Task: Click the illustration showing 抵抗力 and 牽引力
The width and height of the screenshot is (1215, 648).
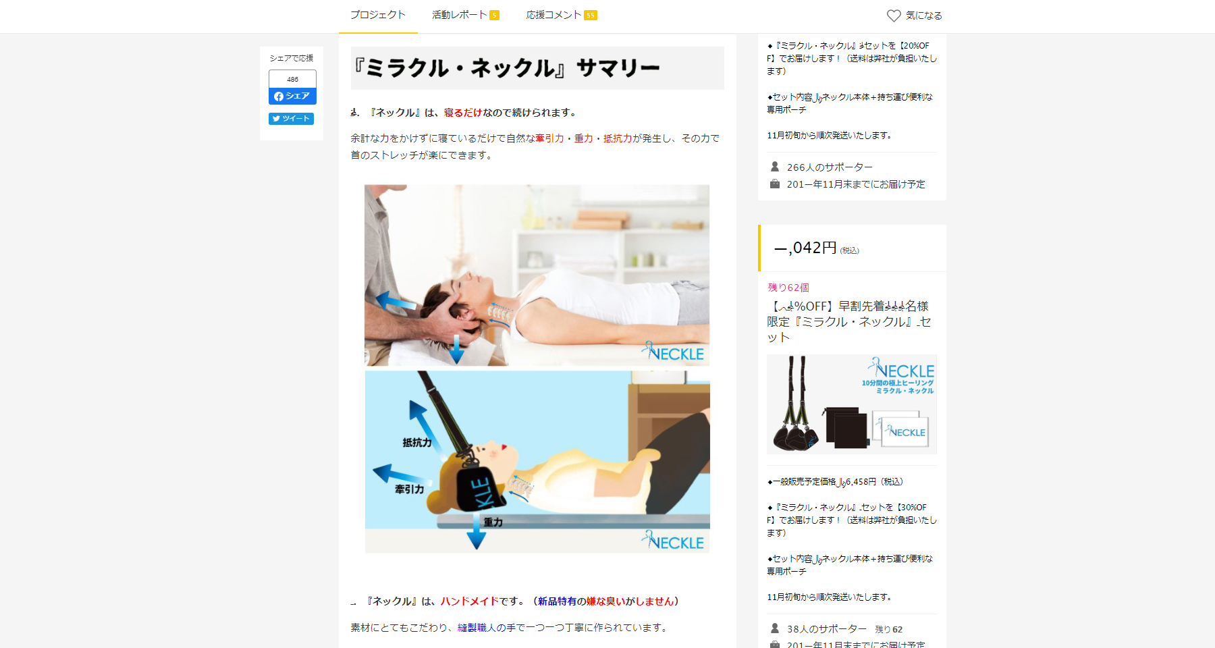Action: point(537,462)
